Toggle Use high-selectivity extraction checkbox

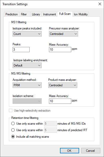(x=11, y=111)
